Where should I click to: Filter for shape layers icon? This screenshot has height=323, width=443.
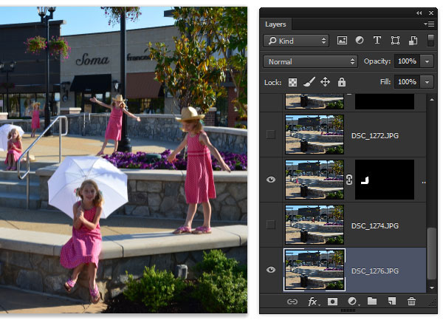(395, 41)
